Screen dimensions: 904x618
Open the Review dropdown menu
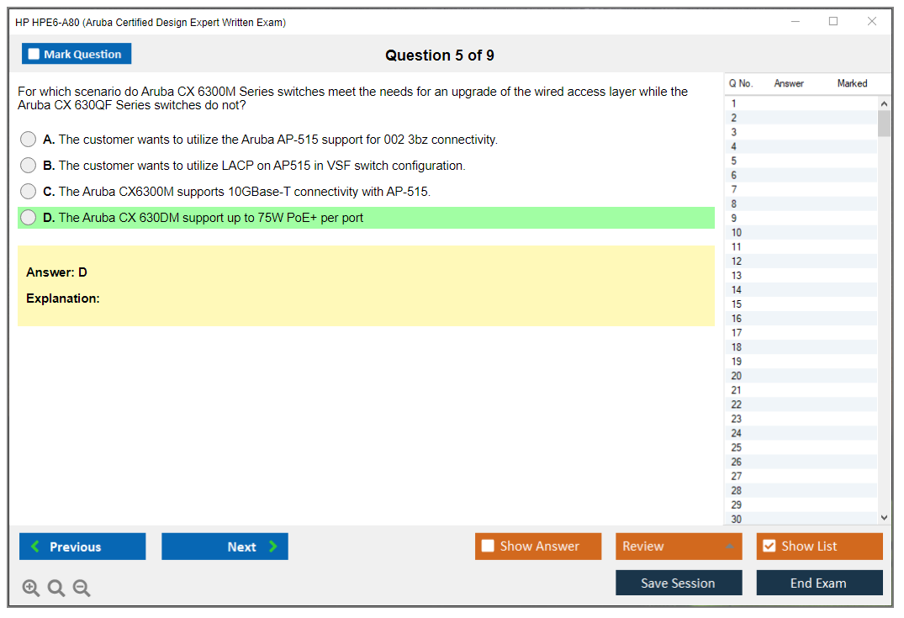pos(679,547)
